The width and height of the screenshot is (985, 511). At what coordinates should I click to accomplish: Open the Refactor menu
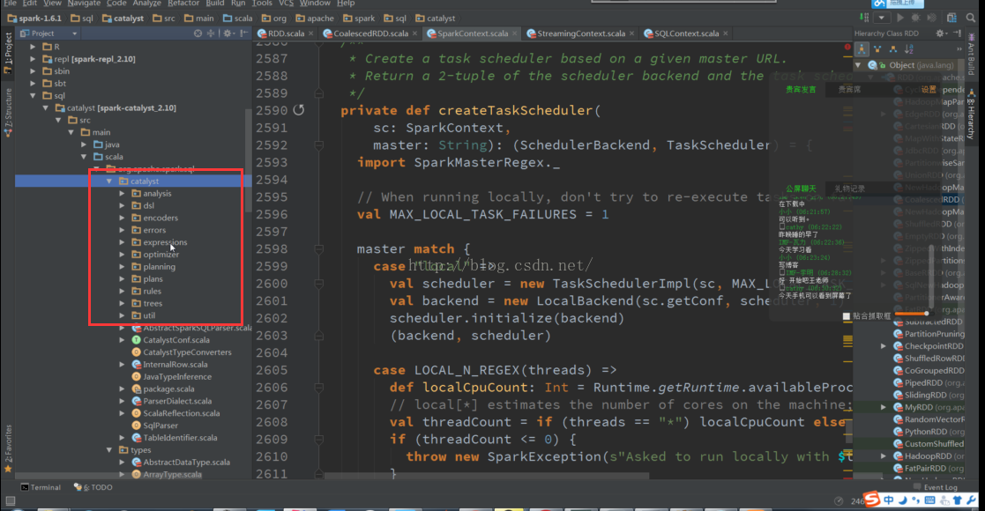183,4
